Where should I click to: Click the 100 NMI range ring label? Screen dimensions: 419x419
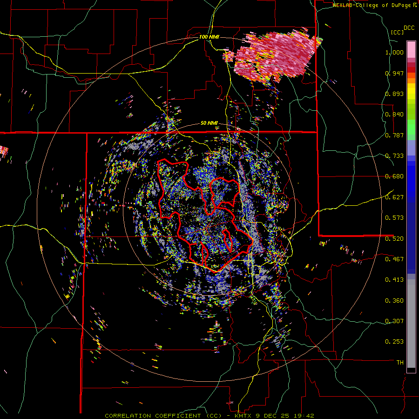pyautogui.click(x=209, y=37)
